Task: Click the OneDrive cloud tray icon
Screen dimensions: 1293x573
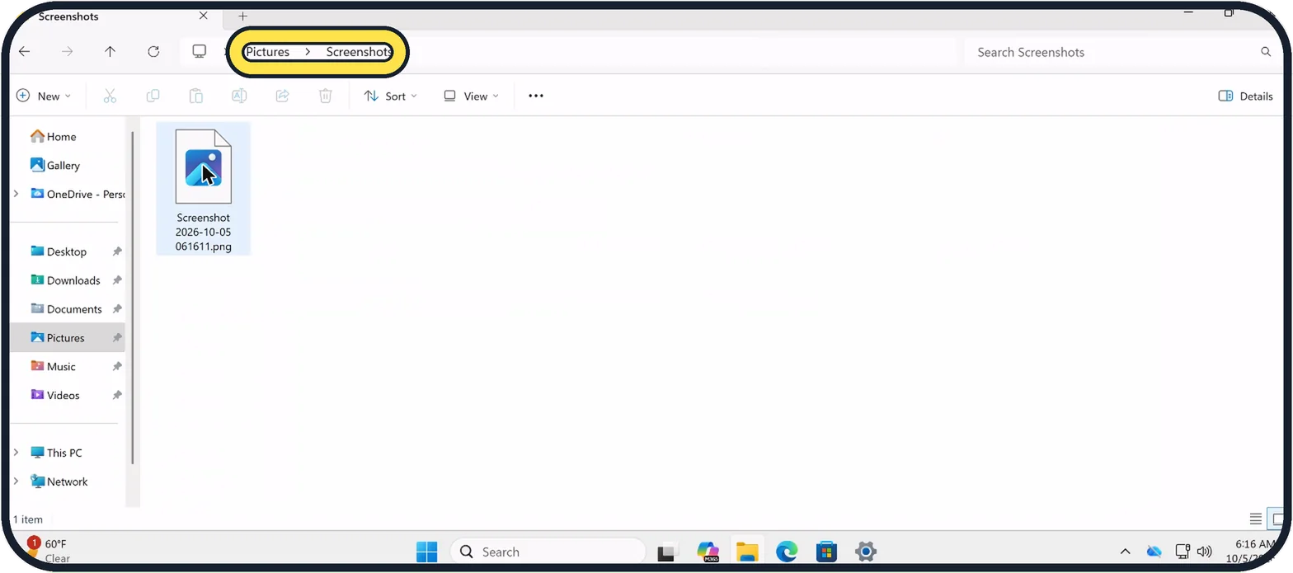Action: pos(1154,551)
